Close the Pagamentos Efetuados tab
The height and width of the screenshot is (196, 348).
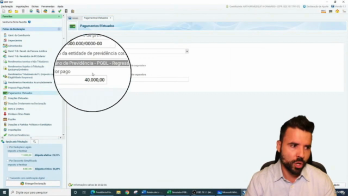(x=110, y=18)
